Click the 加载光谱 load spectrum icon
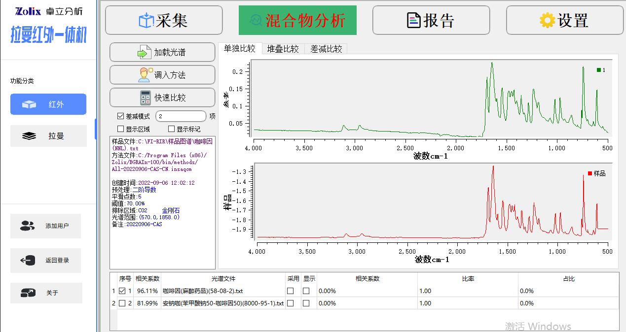 pyautogui.click(x=144, y=52)
